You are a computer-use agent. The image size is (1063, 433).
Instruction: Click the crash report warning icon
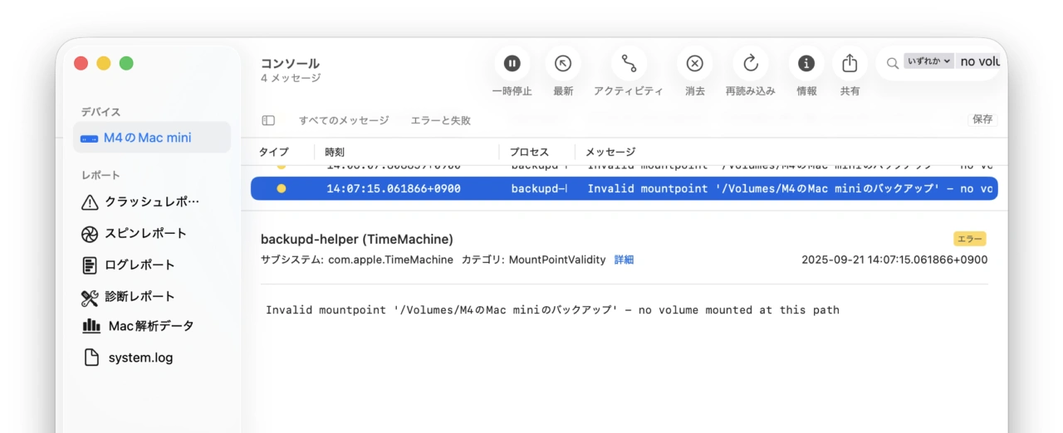pos(90,202)
